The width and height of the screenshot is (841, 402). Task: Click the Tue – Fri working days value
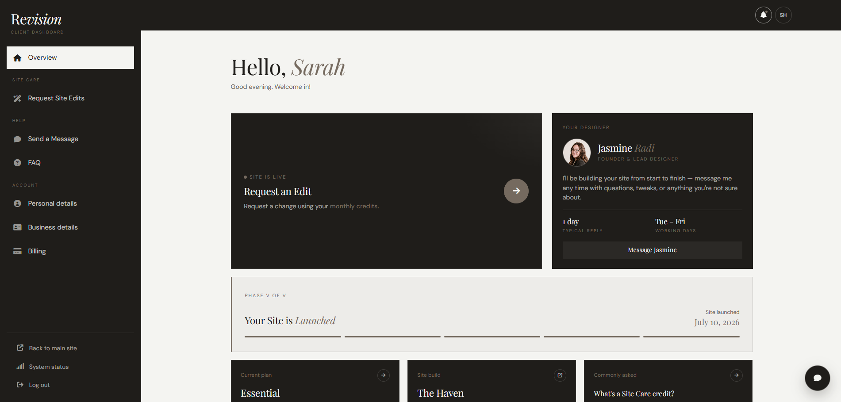tap(670, 222)
